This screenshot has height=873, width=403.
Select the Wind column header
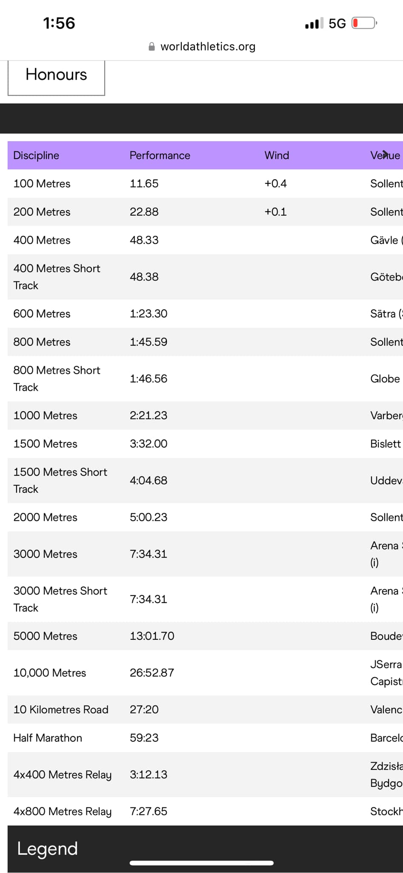coord(277,155)
